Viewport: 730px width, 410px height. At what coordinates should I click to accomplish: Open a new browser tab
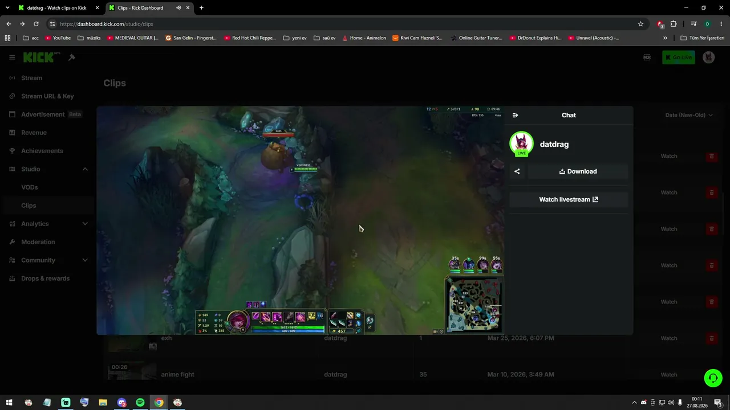(x=201, y=8)
